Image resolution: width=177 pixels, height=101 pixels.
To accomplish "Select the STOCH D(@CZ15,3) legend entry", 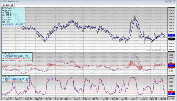I will pyautogui.click(x=16, y=81).
